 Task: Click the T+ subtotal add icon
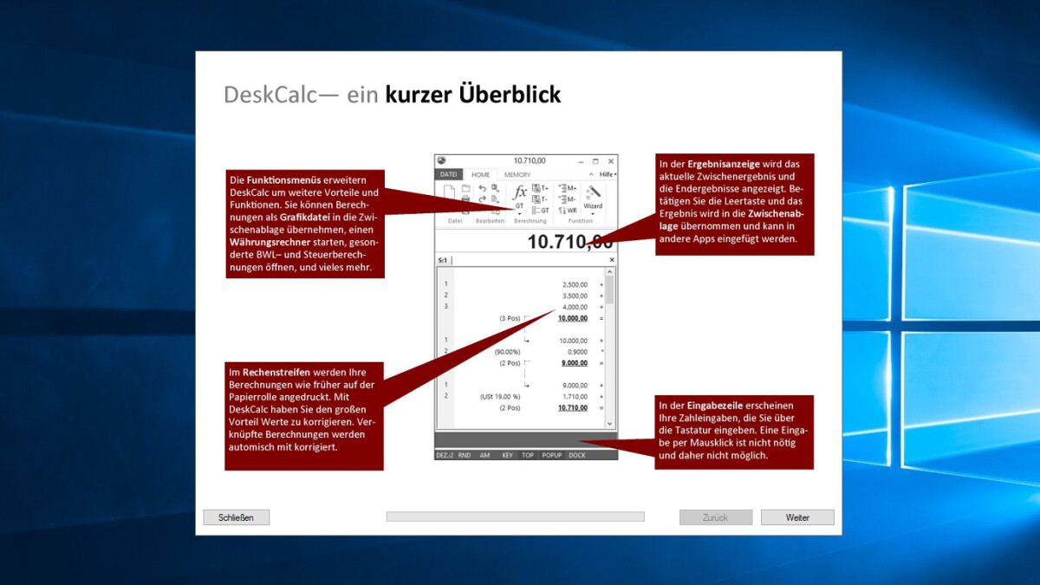pos(540,188)
